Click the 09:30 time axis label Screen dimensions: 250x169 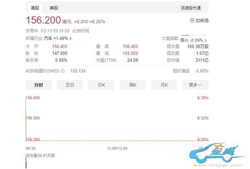point(30,149)
